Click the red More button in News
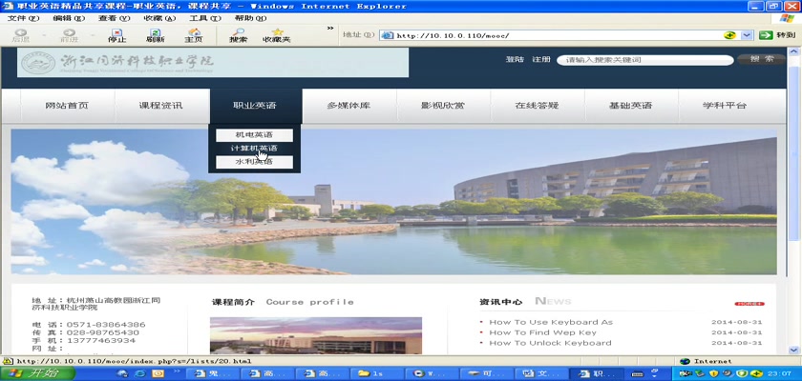Screen dimensions: 802x381 click(x=749, y=304)
